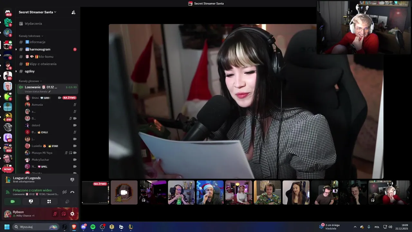
Task: Turn off camera with the green video button
Action: coord(13,201)
